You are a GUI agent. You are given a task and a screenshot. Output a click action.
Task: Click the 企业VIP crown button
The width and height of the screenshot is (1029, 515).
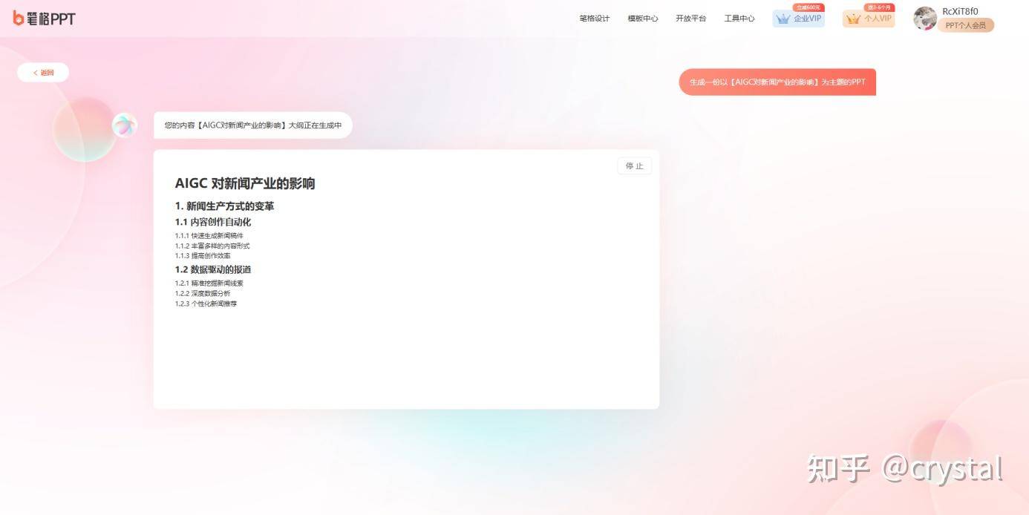point(798,19)
